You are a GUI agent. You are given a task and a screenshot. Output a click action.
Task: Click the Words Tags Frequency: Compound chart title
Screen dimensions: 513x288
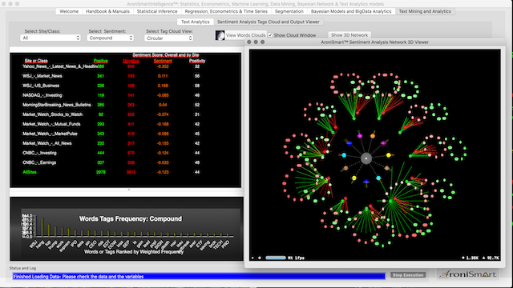(x=130, y=218)
